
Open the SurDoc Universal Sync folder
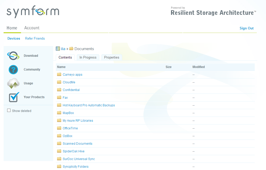tap(79, 159)
